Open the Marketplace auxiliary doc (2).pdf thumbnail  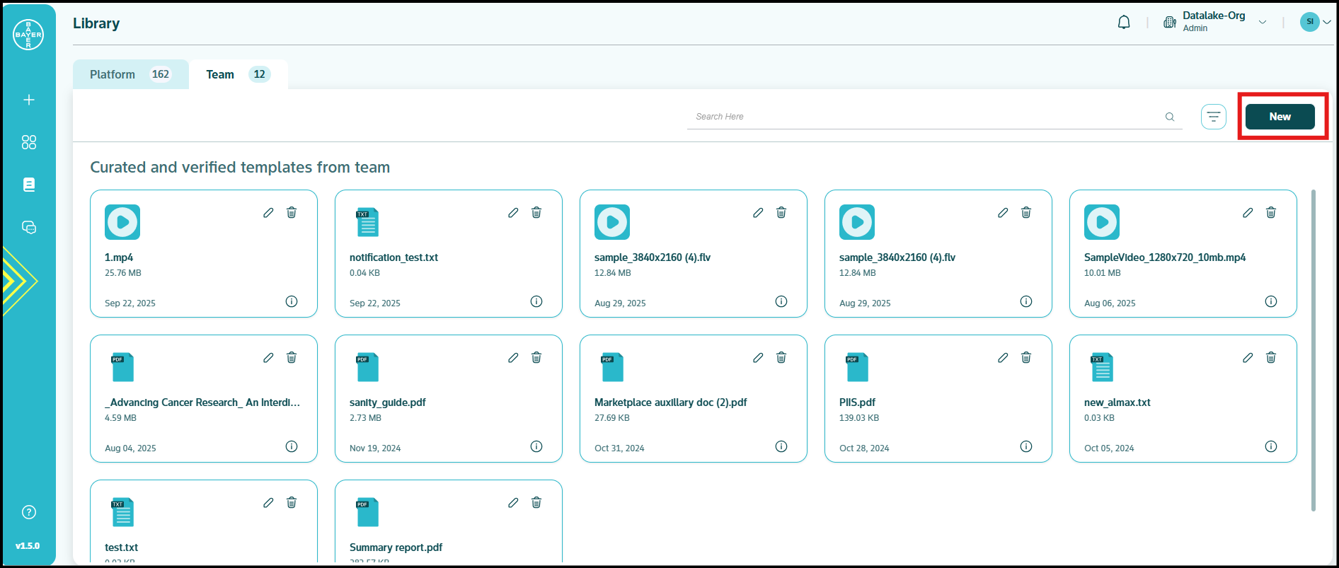pos(612,367)
